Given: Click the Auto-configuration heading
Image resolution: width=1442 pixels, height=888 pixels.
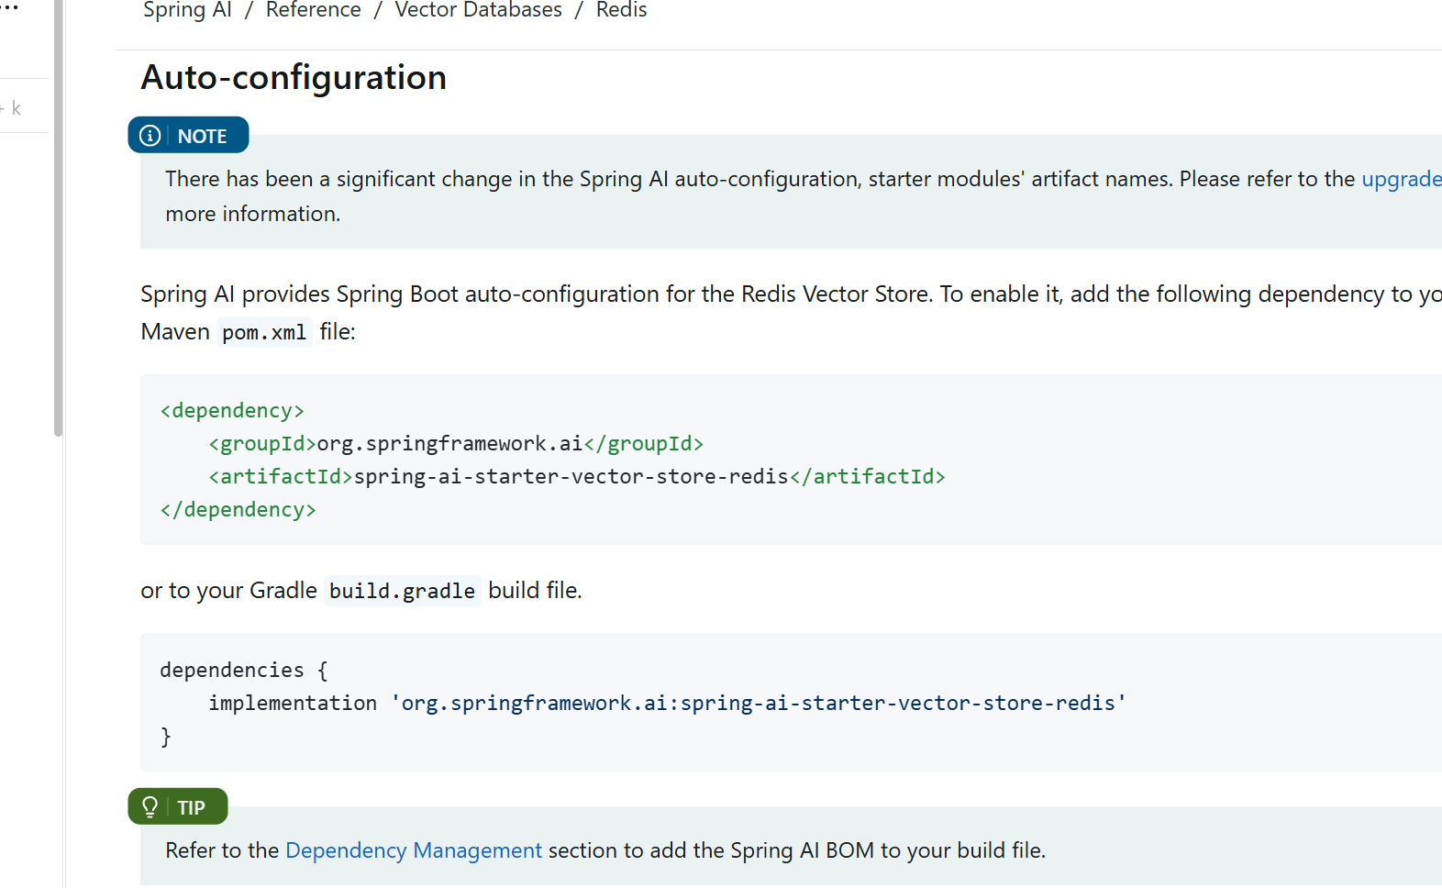Looking at the screenshot, I should click(294, 77).
